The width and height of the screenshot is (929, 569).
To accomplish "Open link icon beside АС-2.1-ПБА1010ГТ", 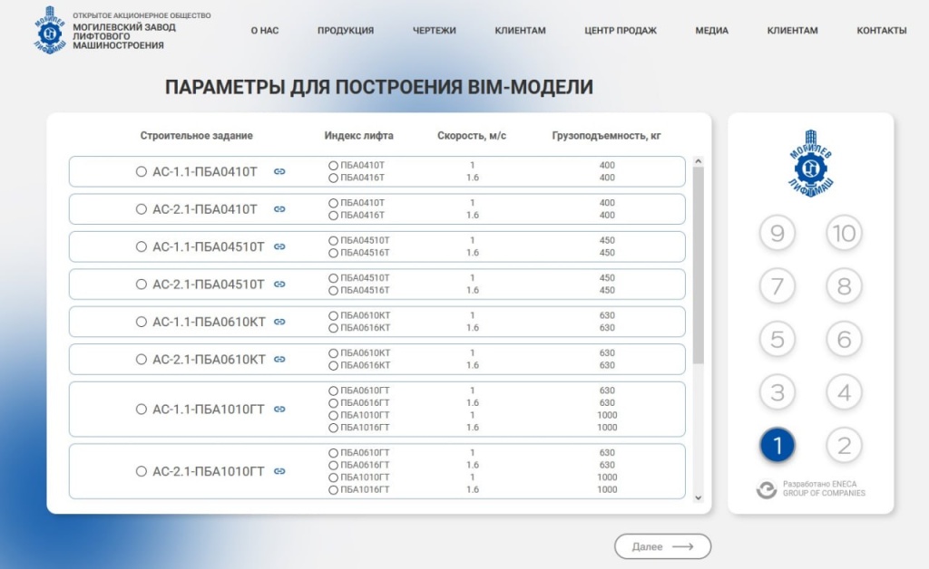I will (x=279, y=471).
